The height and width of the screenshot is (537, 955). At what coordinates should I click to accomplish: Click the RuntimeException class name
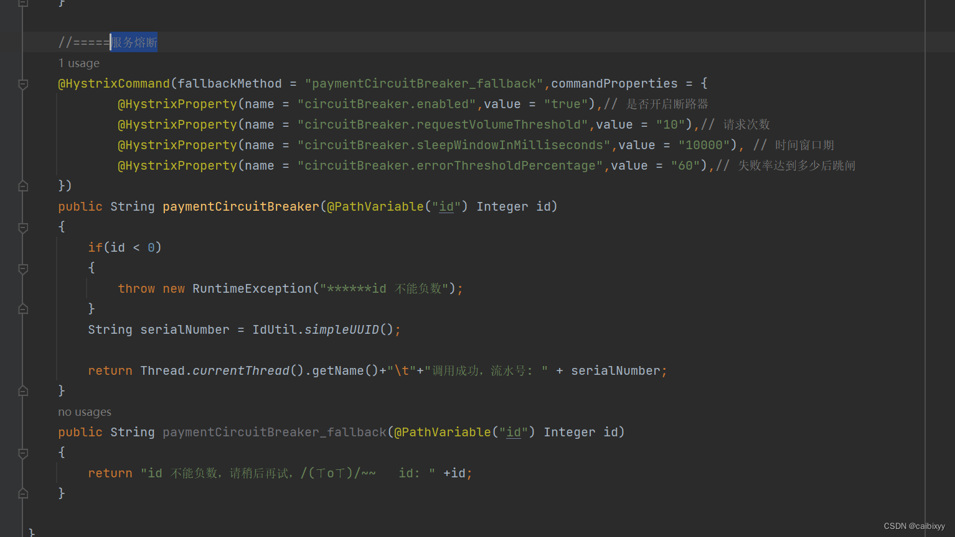tap(252, 288)
